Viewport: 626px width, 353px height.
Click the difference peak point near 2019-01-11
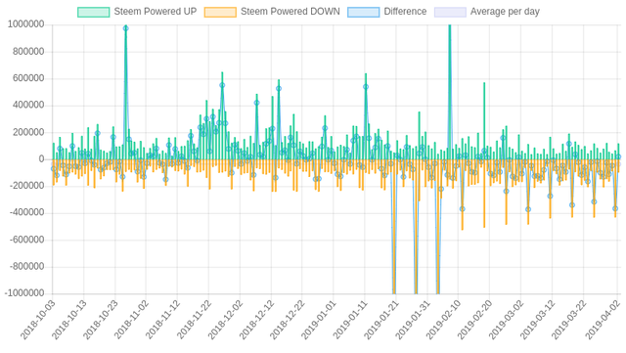click(366, 87)
